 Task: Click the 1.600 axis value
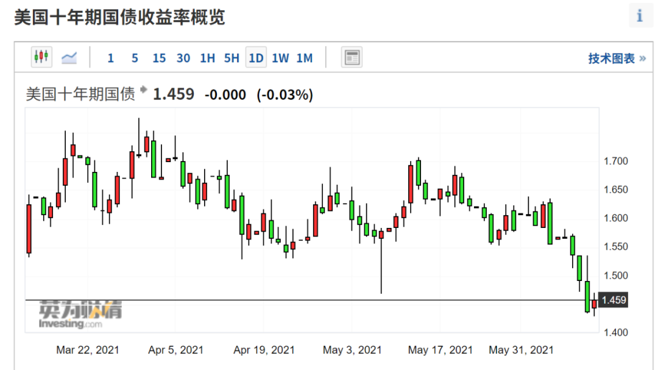[x=615, y=218]
